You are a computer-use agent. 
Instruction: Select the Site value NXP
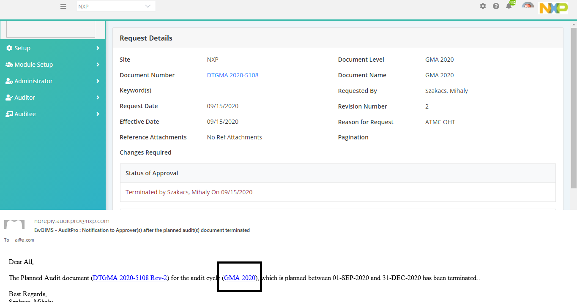coord(213,60)
